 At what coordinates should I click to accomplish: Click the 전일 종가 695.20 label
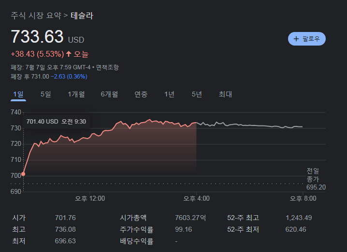pos(316,179)
